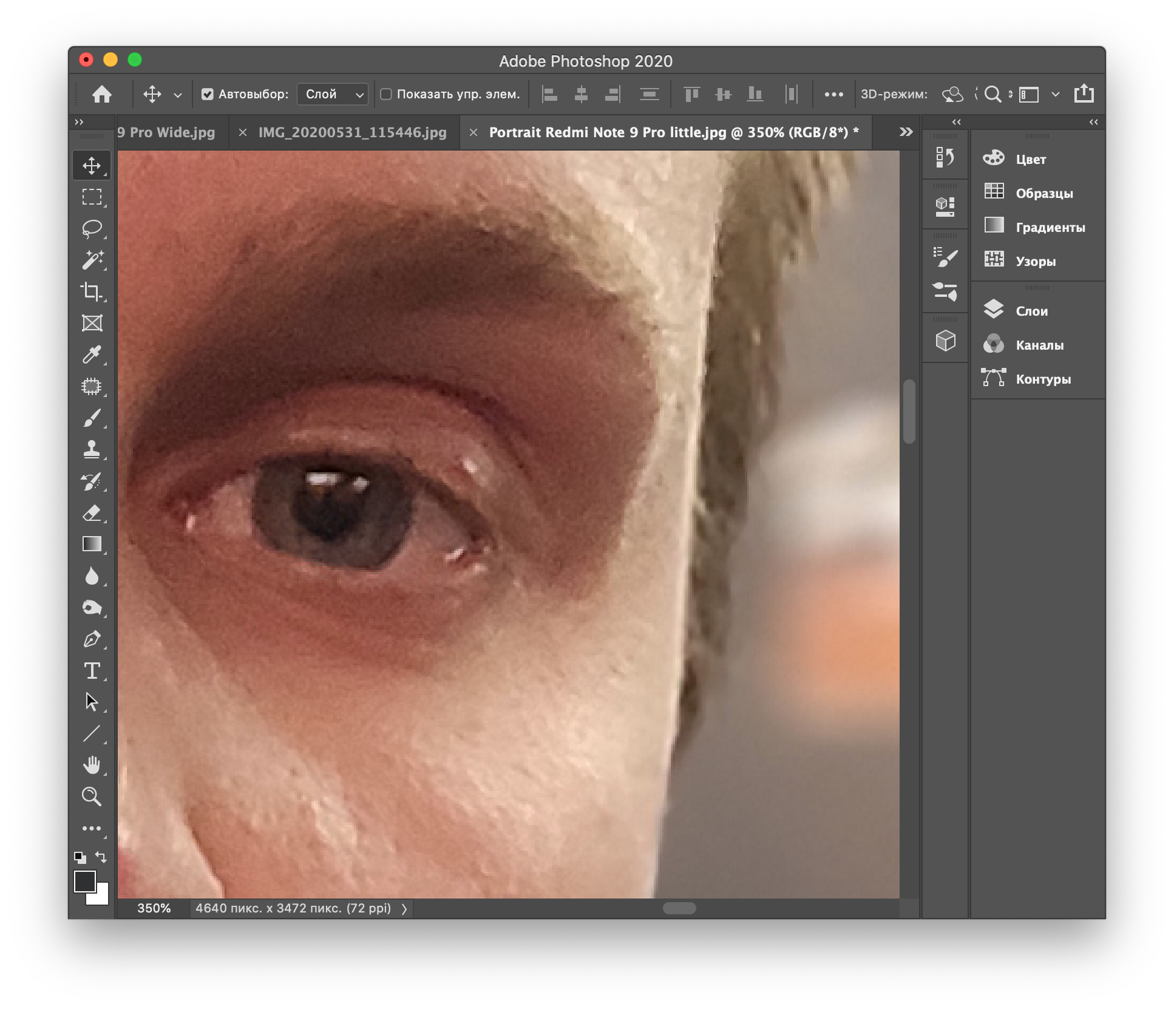Expand hidden document tabs chevron
The width and height of the screenshot is (1174, 1009).
pyautogui.click(x=906, y=132)
